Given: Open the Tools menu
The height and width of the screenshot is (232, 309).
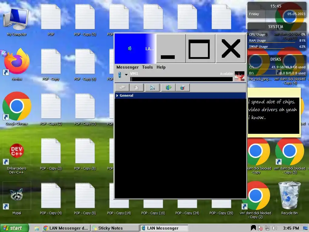Looking at the screenshot, I should (x=147, y=67).
